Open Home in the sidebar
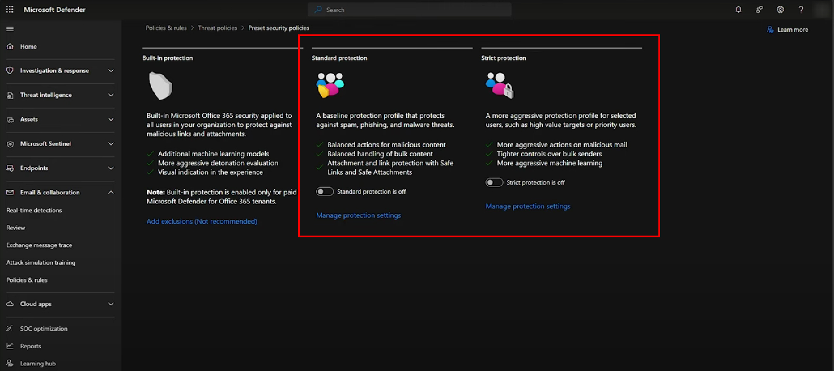The height and width of the screenshot is (371, 834). (x=28, y=47)
